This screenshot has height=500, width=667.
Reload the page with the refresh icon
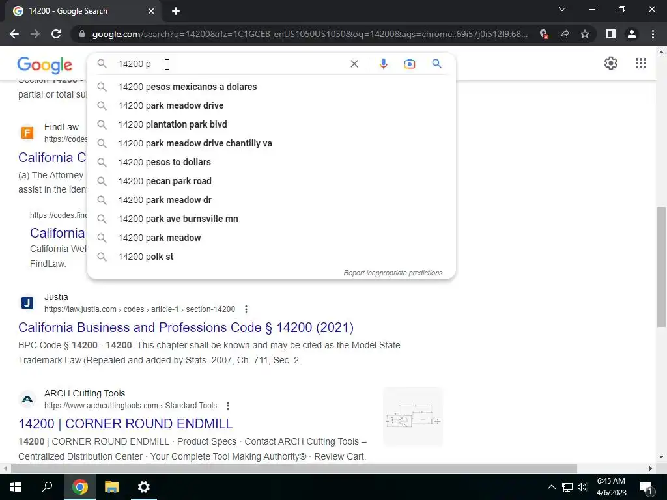click(56, 34)
